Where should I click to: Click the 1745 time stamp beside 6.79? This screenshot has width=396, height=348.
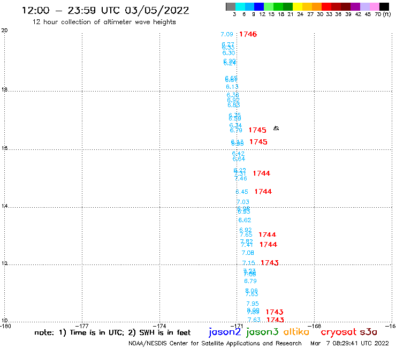[257, 130]
